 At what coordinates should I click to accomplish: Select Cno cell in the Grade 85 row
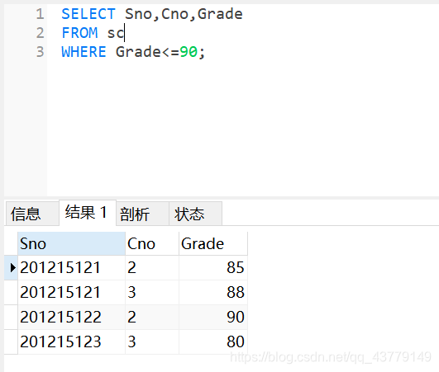pos(152,267)
